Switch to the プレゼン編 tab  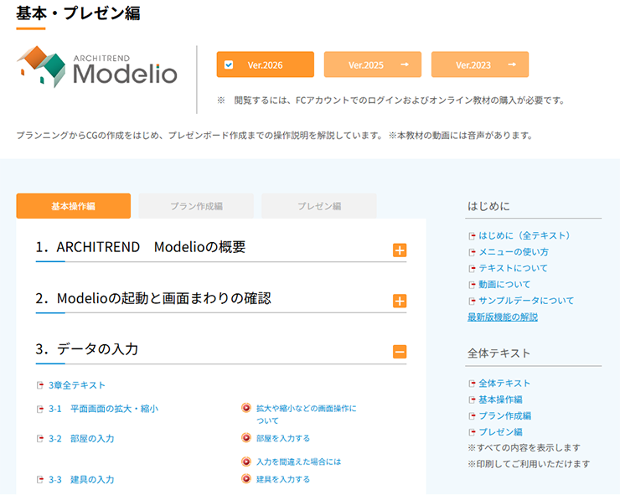point(319,206)
